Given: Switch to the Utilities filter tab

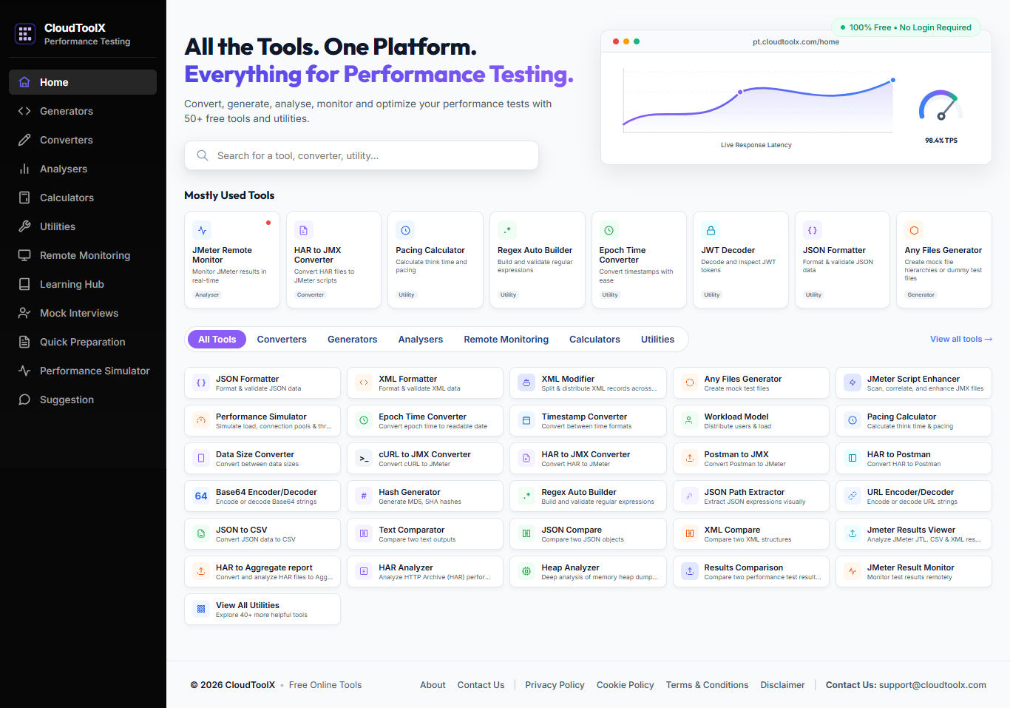Looking at the screenshot, I should click(657, 340).
